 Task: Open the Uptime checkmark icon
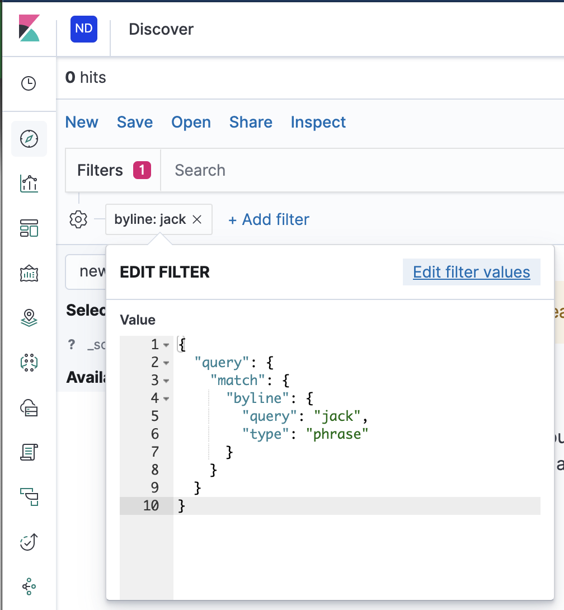tap(29, 542)
